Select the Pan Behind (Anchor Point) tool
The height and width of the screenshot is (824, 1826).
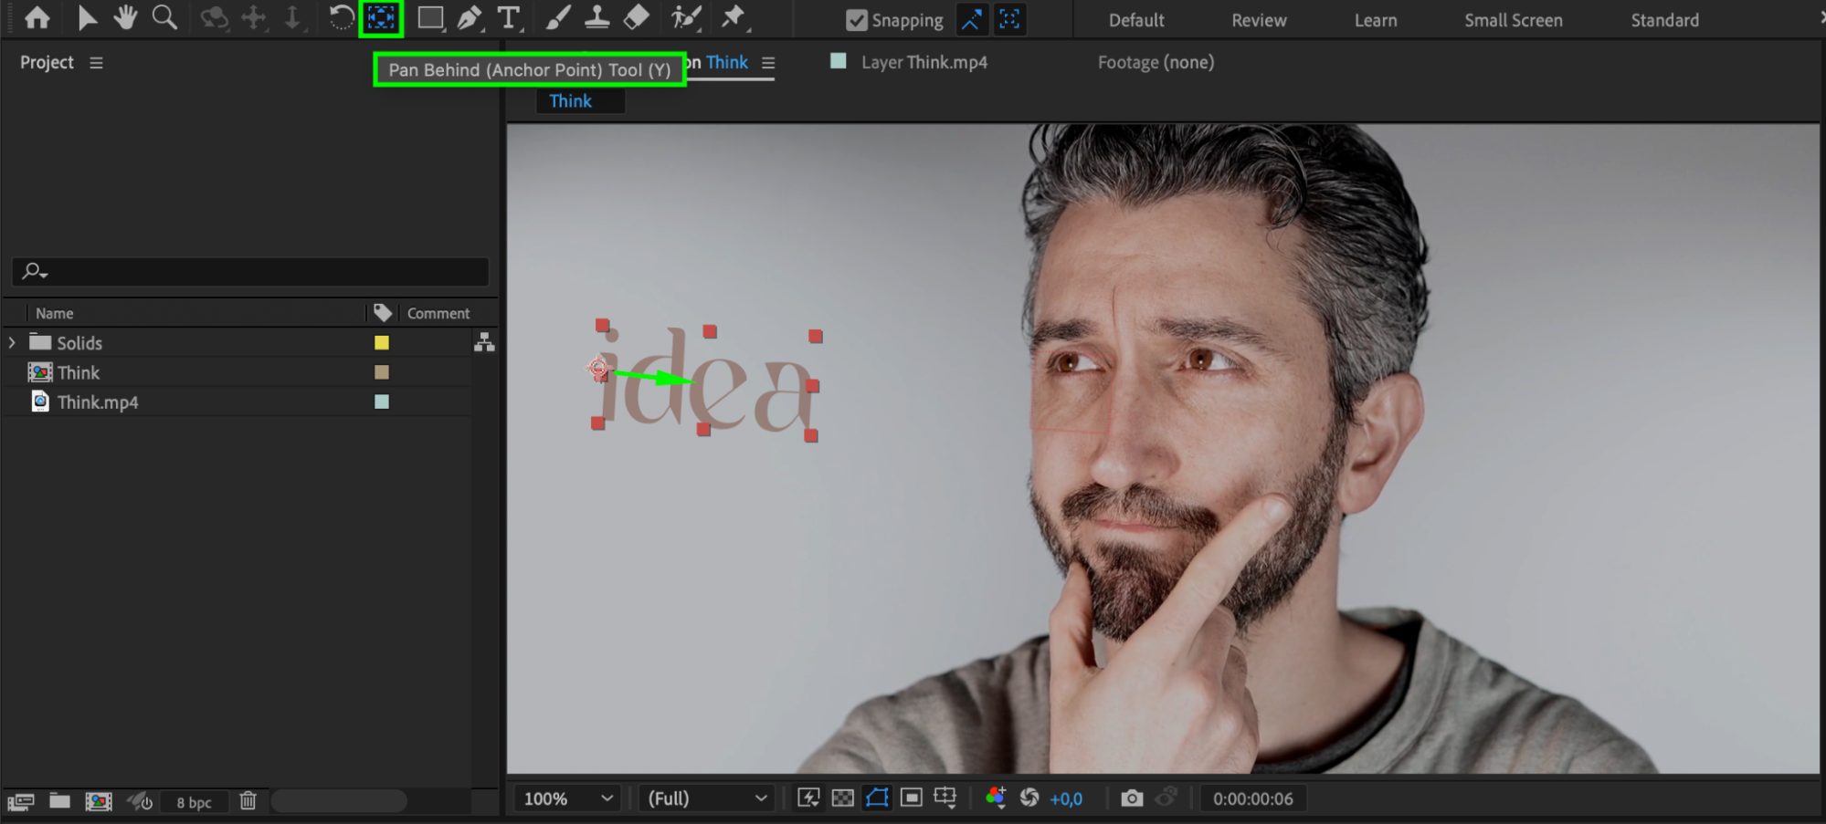[381, 18]
